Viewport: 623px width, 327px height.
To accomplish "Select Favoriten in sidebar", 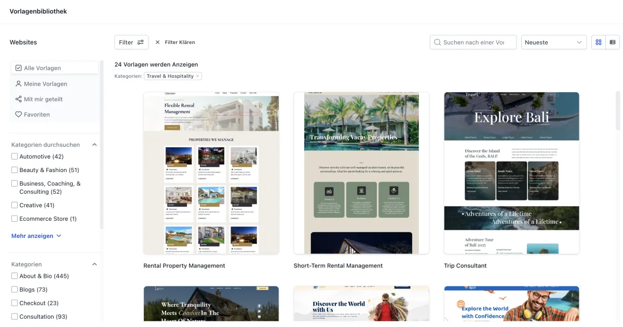I will (55, 115).
